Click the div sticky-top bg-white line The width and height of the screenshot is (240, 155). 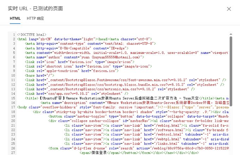click(131, 112)
